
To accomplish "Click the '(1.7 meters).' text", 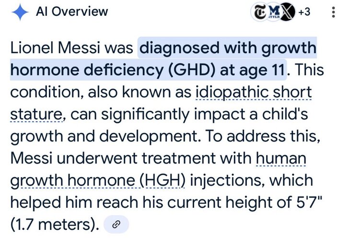I will point(55,225).
